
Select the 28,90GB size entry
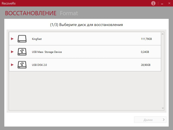point(146,65)
